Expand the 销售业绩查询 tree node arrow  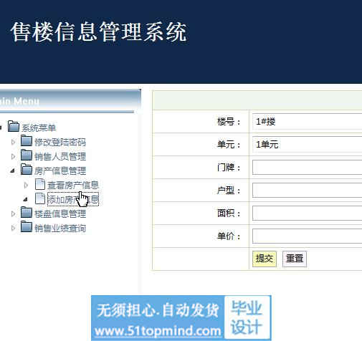(x=13, y=228)
